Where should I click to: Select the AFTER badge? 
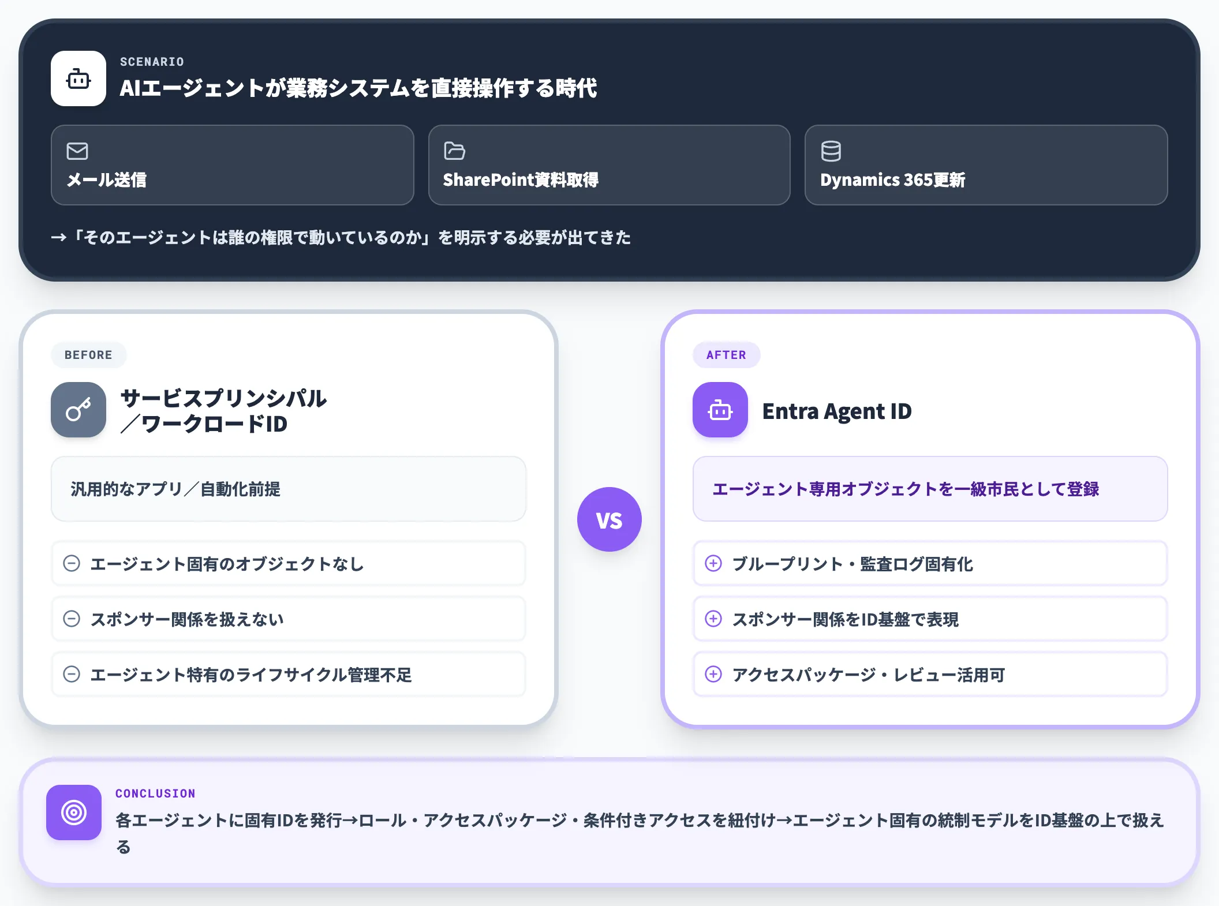point(726,355)
